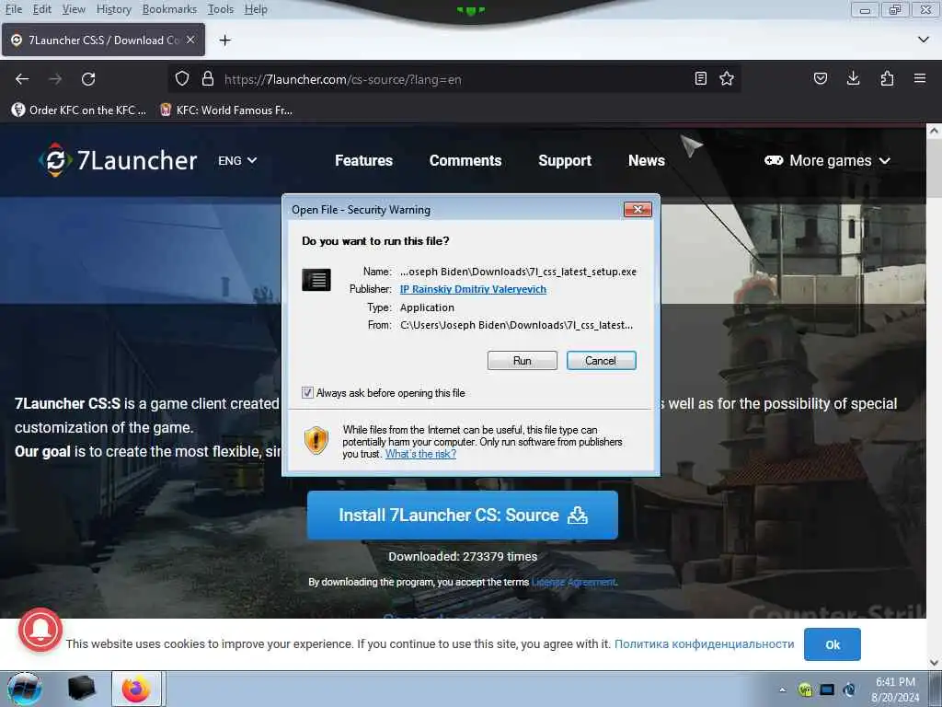Image resolution: width=942 pixels, height=707 pixels.
Task: Expand the More games dropdown
Action: click(827, 160)
